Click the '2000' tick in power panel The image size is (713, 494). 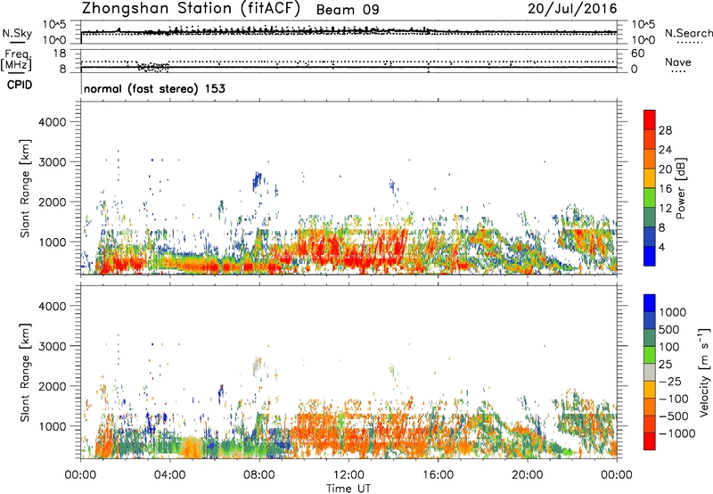pyautogui.click(x=53, y=202)
